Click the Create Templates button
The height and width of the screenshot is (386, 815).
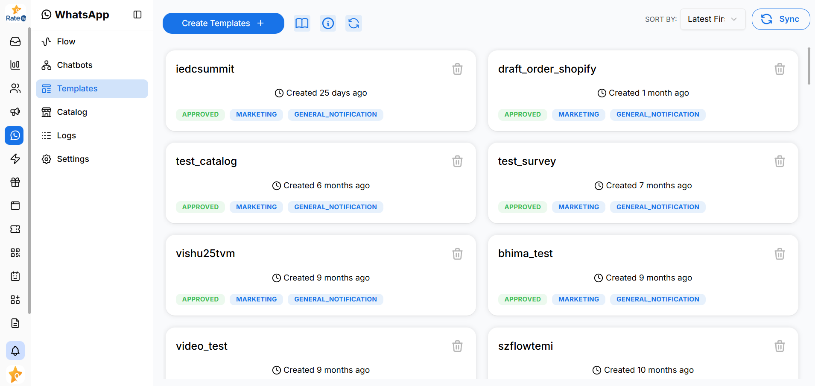(222, 23)
